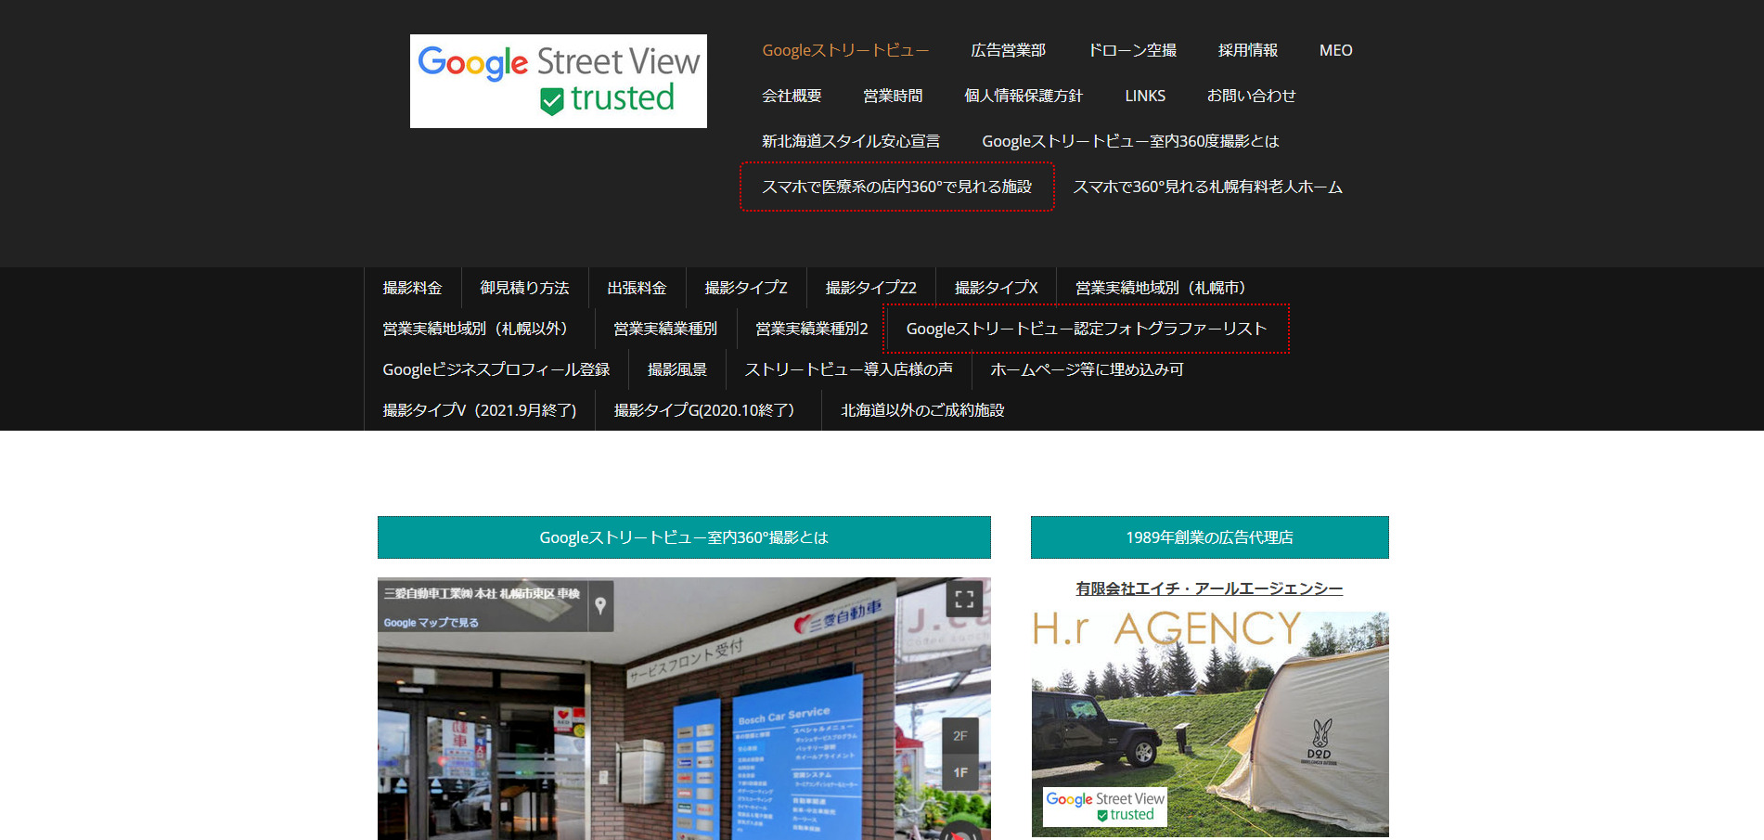Open Googleストリートビュー室内360度撮影とは menu item
Screen dimensions: 1764x840
(x=1130, y=141)
